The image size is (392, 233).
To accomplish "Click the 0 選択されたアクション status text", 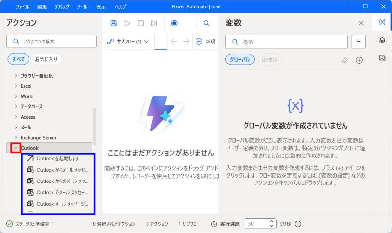I will (114, 224).
